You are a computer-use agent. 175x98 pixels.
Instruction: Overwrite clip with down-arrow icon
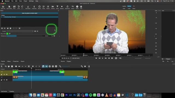pyautogui.click(x=25, y=66)
